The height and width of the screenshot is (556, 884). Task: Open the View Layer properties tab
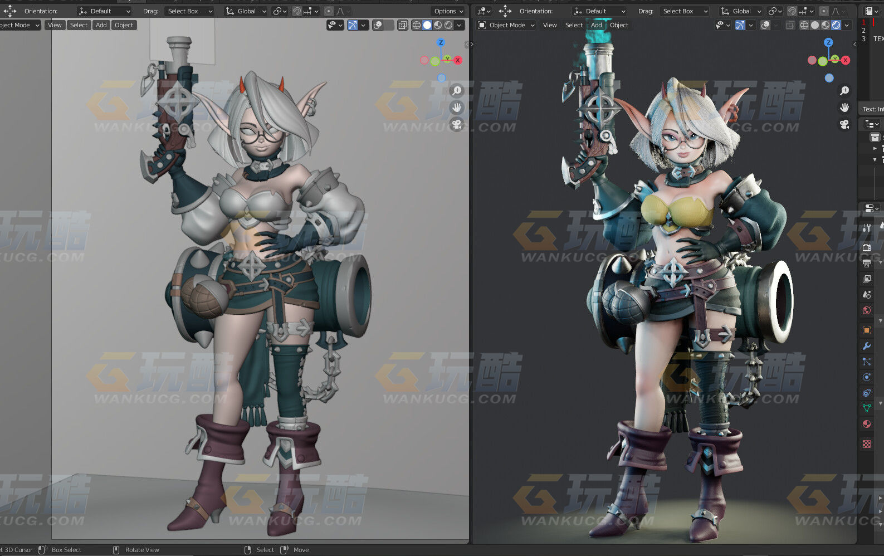(867, 279)
